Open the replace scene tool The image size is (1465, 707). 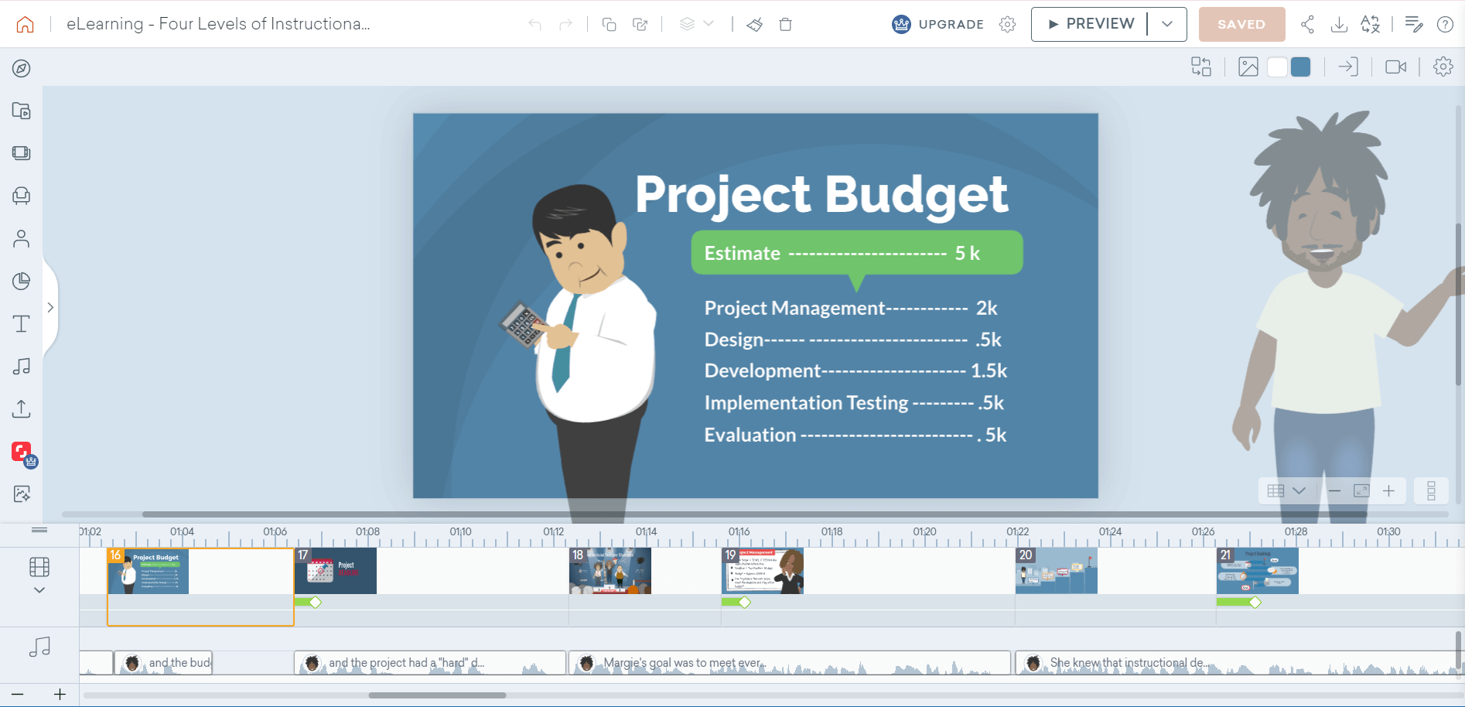click(1201, 67)
